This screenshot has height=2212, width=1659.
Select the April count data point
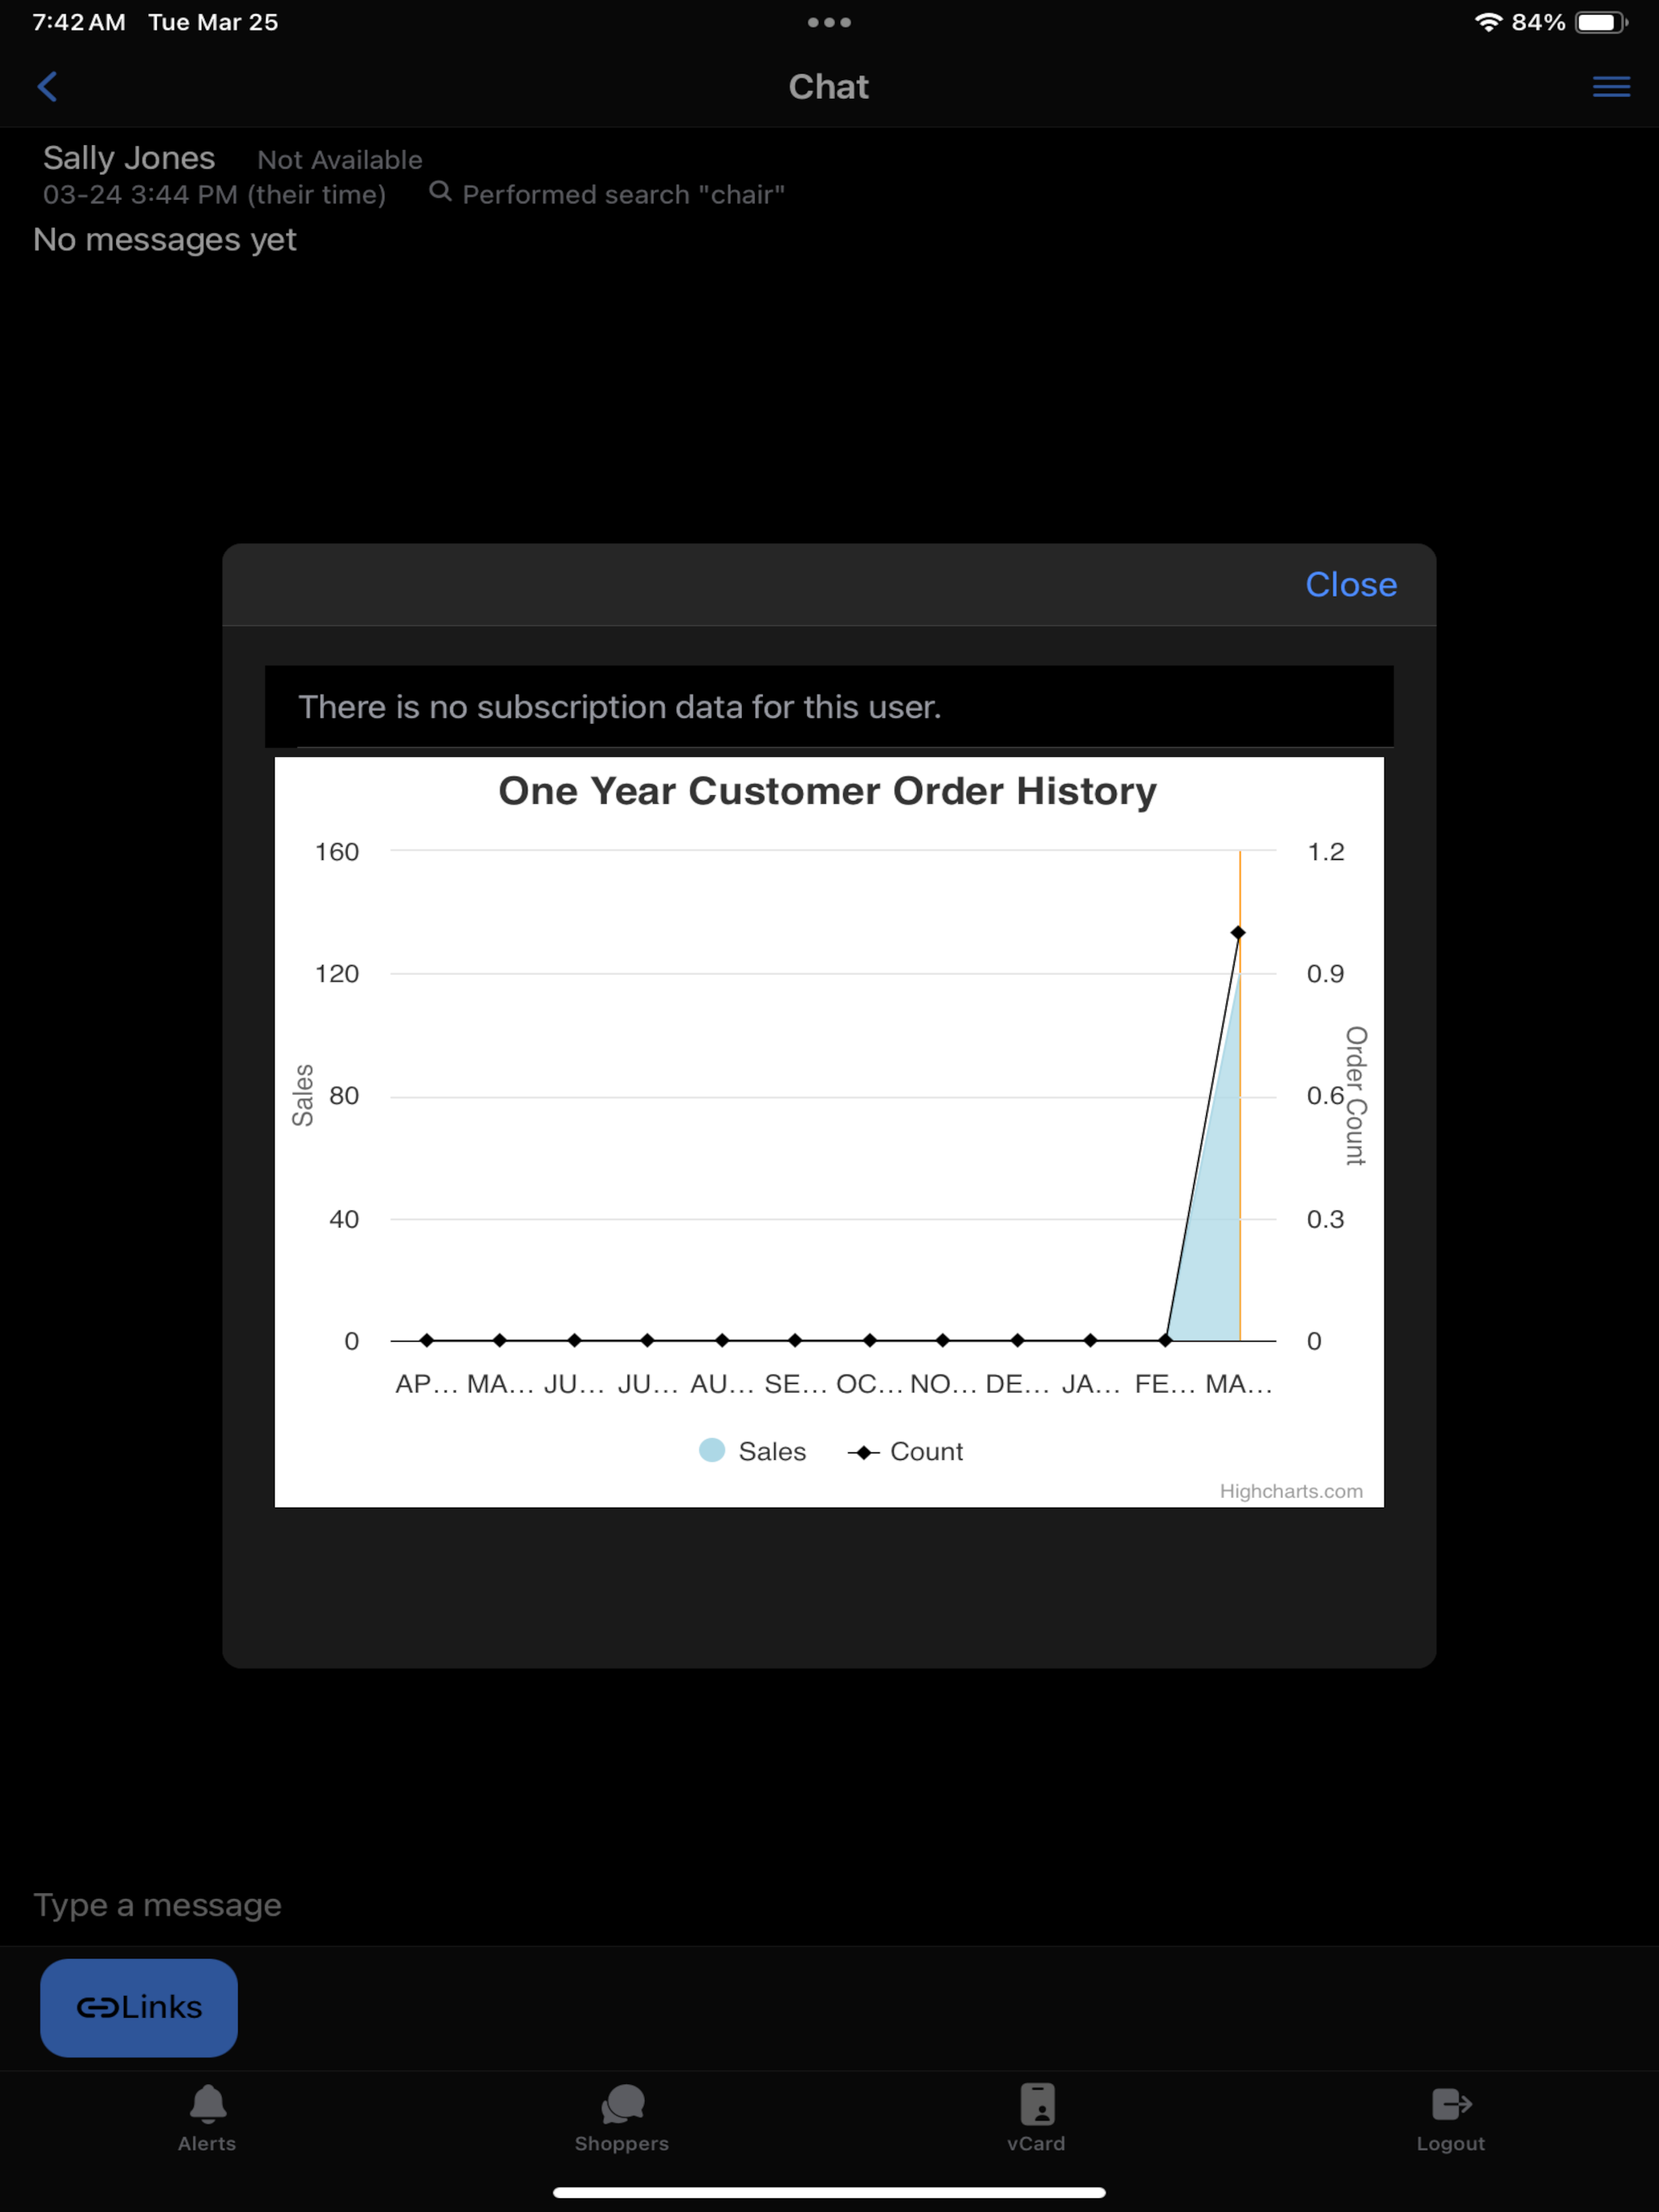click(427, 1340)
